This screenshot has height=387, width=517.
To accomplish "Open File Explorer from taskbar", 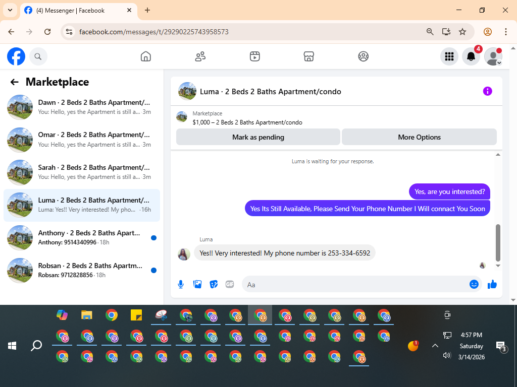I will [87, 315].
